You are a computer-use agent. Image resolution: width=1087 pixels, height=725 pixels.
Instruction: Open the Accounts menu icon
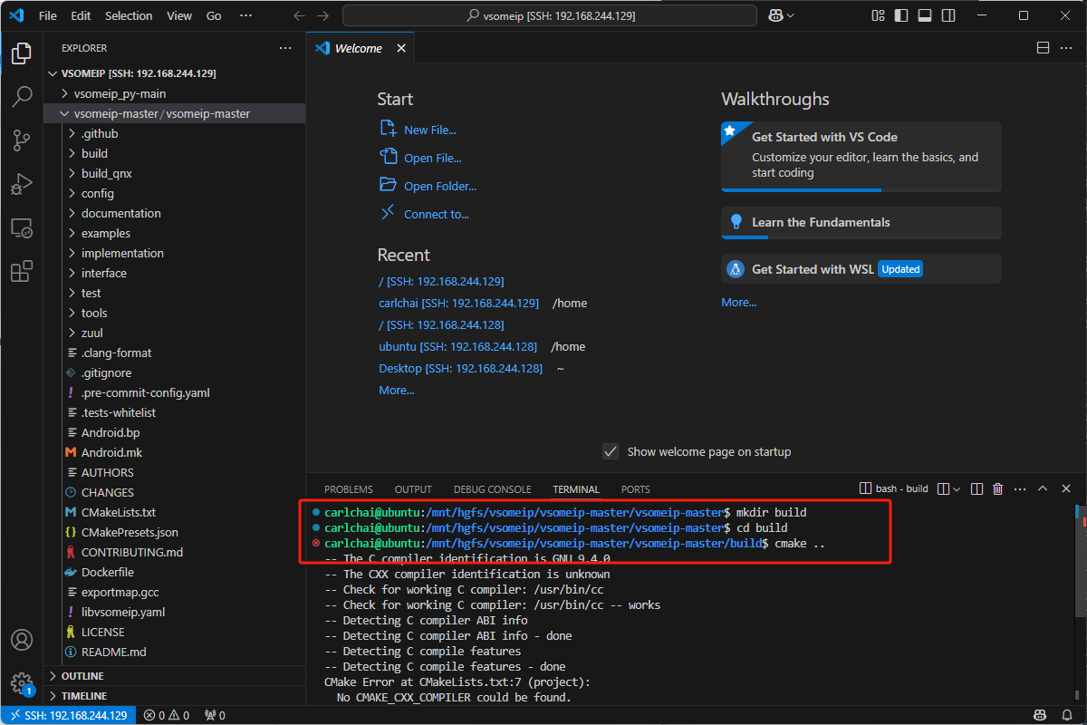click(x=22, y=640)
